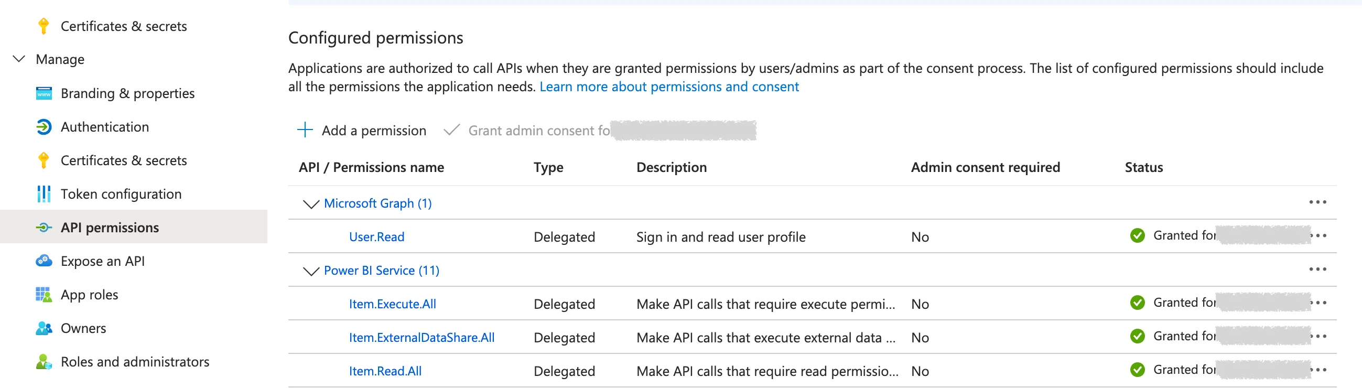Open Item.ExternalDataShare.All permission link
Screen dimensions: 1362x388
(x=421, y=337)
